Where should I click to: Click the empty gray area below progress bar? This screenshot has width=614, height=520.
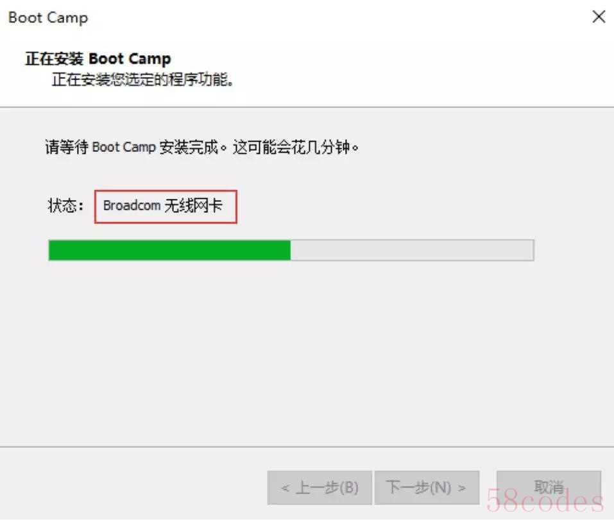pyautogui.click(x=305, y=352)
